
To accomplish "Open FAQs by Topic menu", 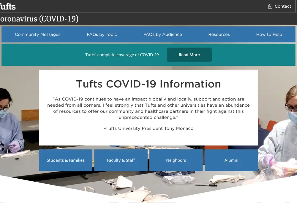I will coord(102,34).
